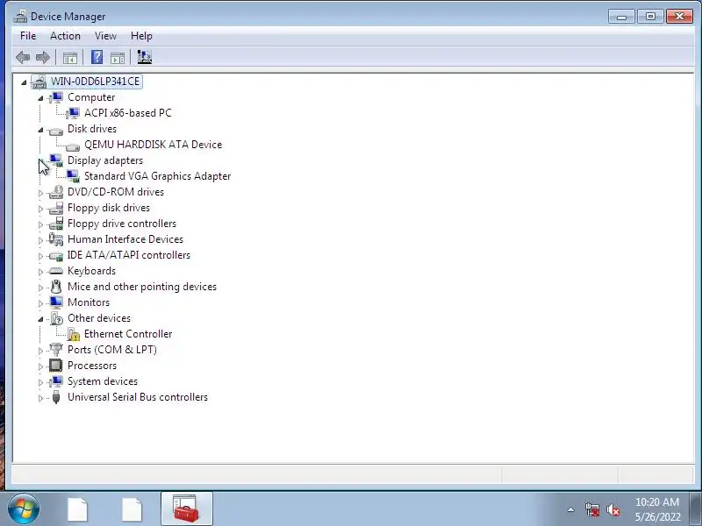Click the Human Interface Devices icon

click(x=56, y=239)
